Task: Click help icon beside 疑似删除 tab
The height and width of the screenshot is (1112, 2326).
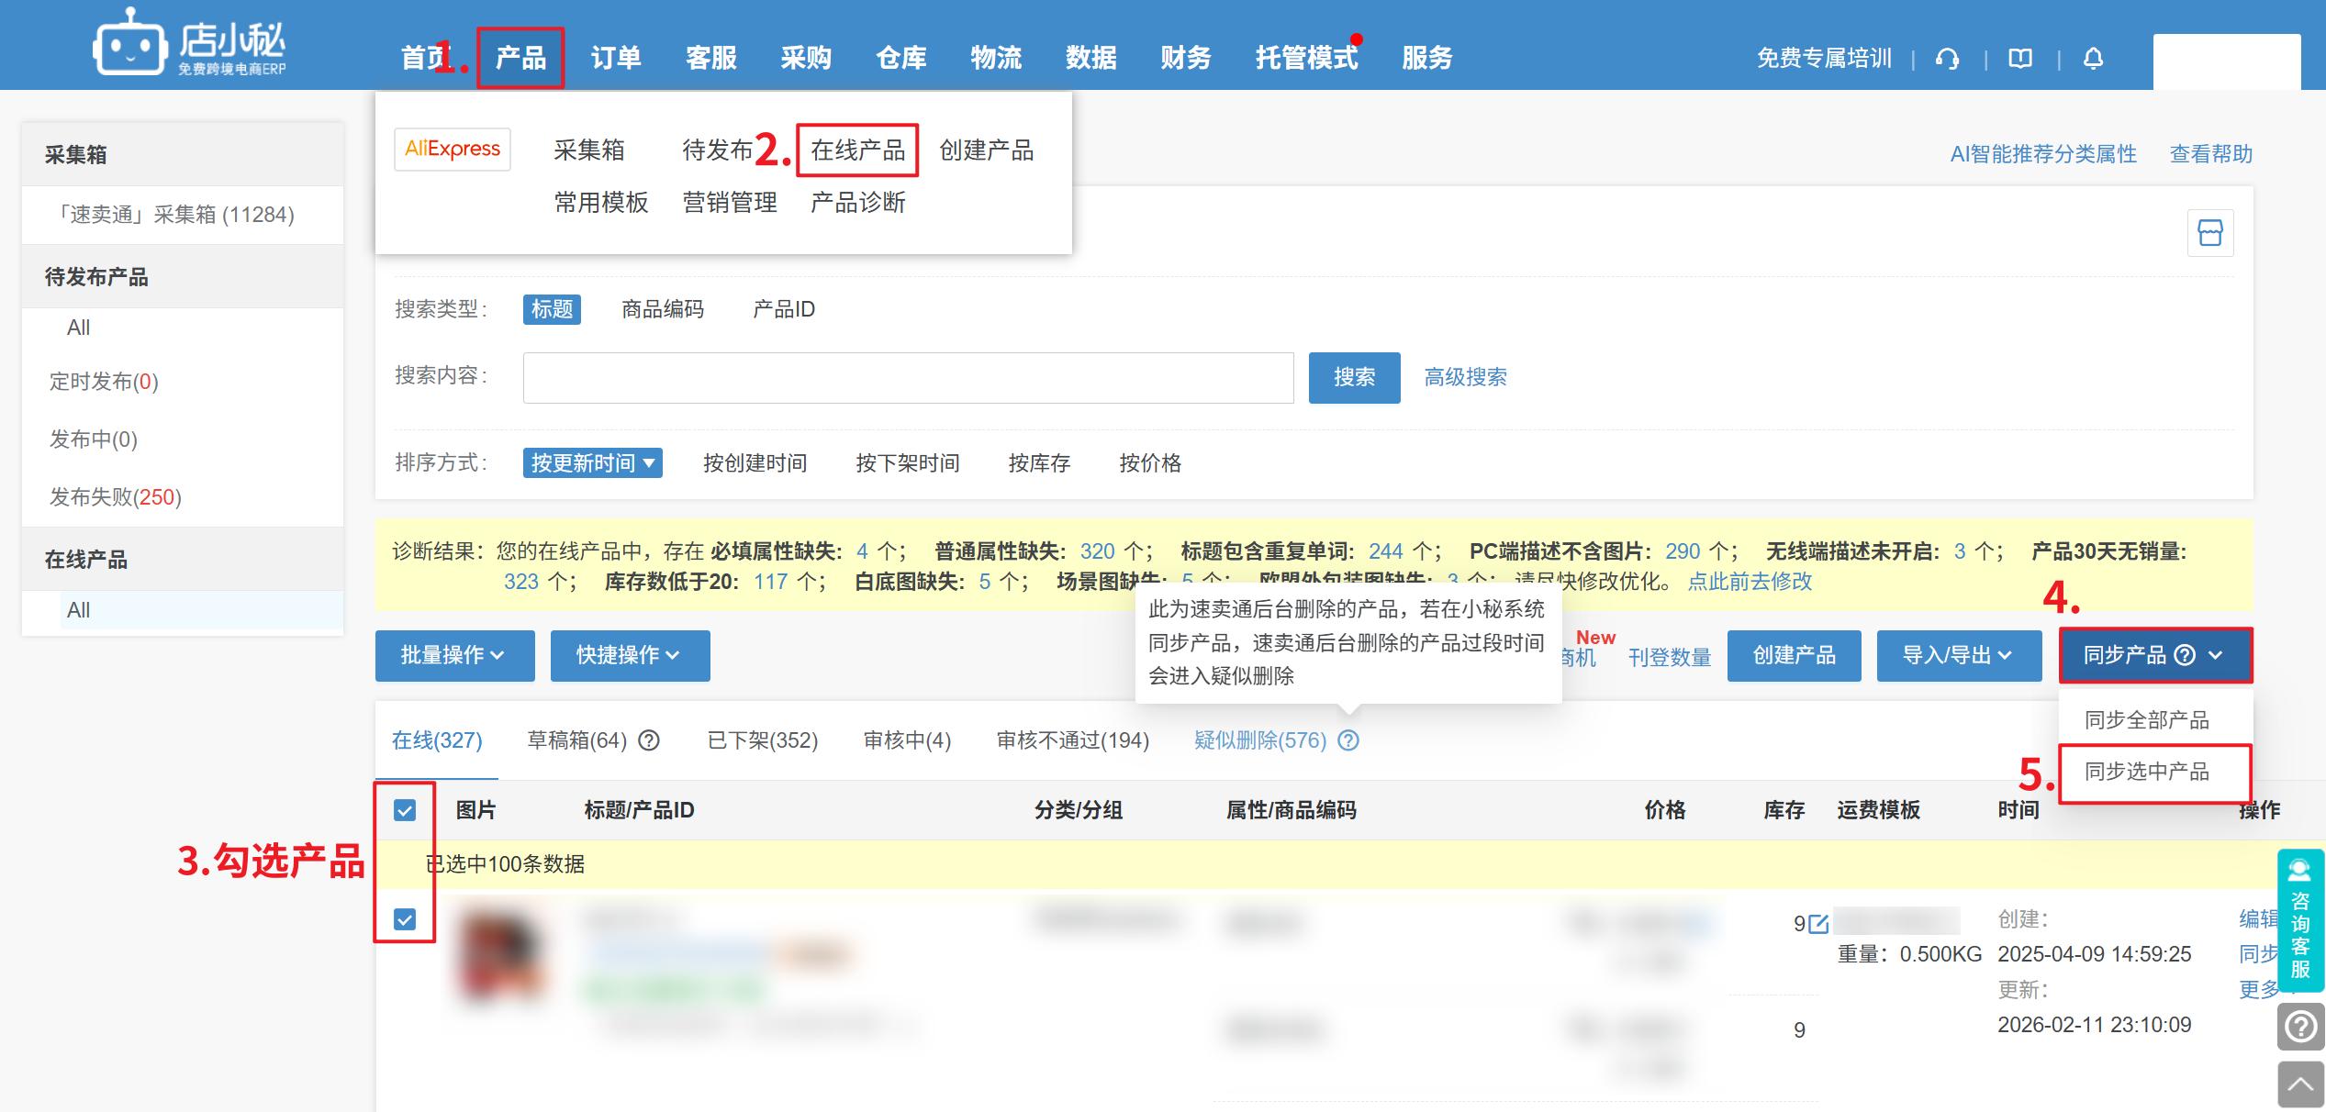Action: point(1348,740)
